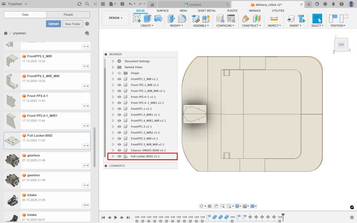Click the New Folder button
Viewport: 357px width, 223px height.
73,24
